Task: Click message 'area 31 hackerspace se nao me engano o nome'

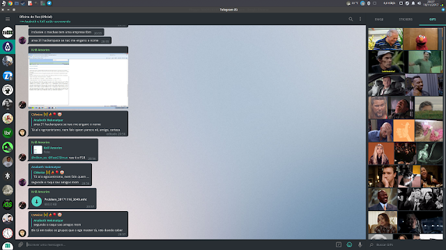Action: (x=70, y=40)
